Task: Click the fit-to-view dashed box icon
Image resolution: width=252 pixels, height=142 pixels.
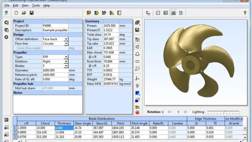Action: tap(137, 39)
